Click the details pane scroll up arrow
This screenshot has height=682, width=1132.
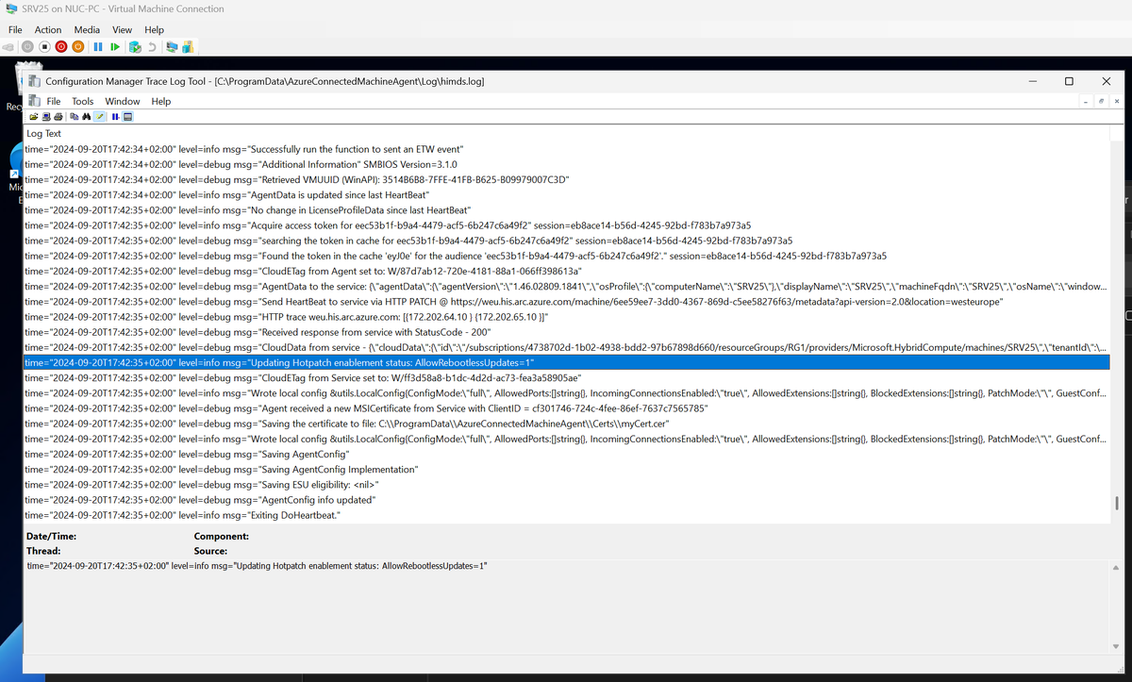[x=1117, y=566]
